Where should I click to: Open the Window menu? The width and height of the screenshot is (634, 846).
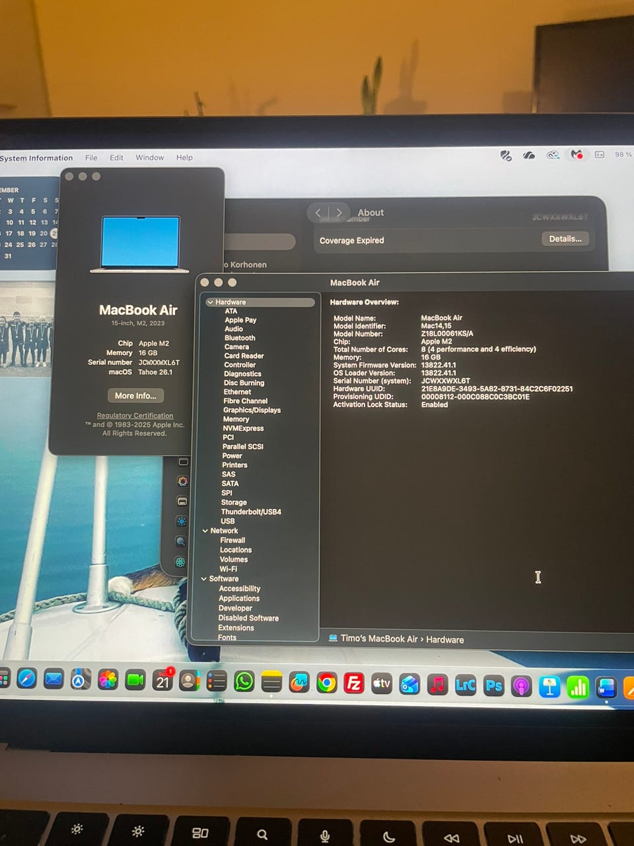click(x=150, y=157)
